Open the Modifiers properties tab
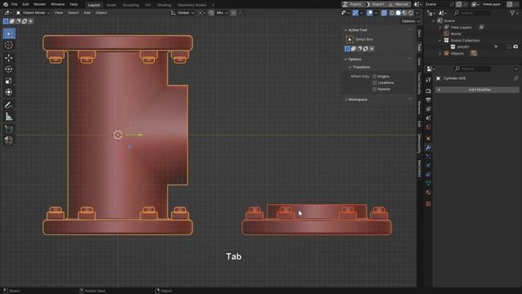 (428, 147)
